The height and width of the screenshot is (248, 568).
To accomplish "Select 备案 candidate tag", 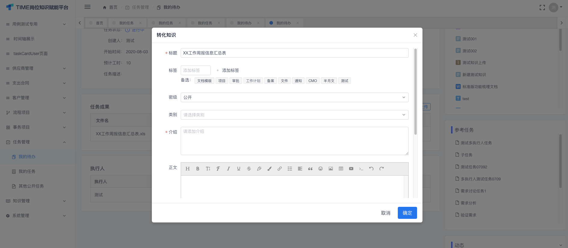I will [x=271, y=81].
